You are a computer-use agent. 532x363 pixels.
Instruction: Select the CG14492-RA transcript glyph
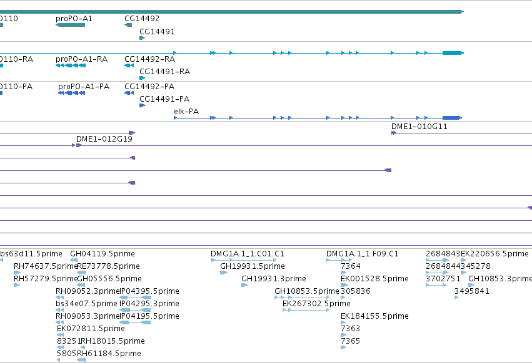[x=129, y=65]
